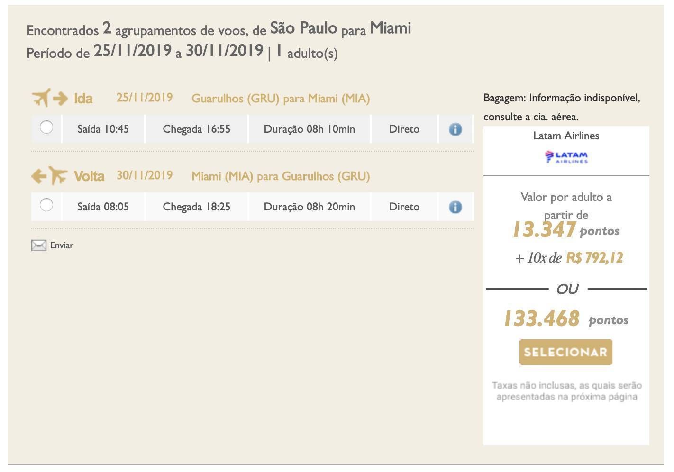Viewport: 674px width, 472px height.
Task: Click the Enviar link
Action: (x=62, y=245)
